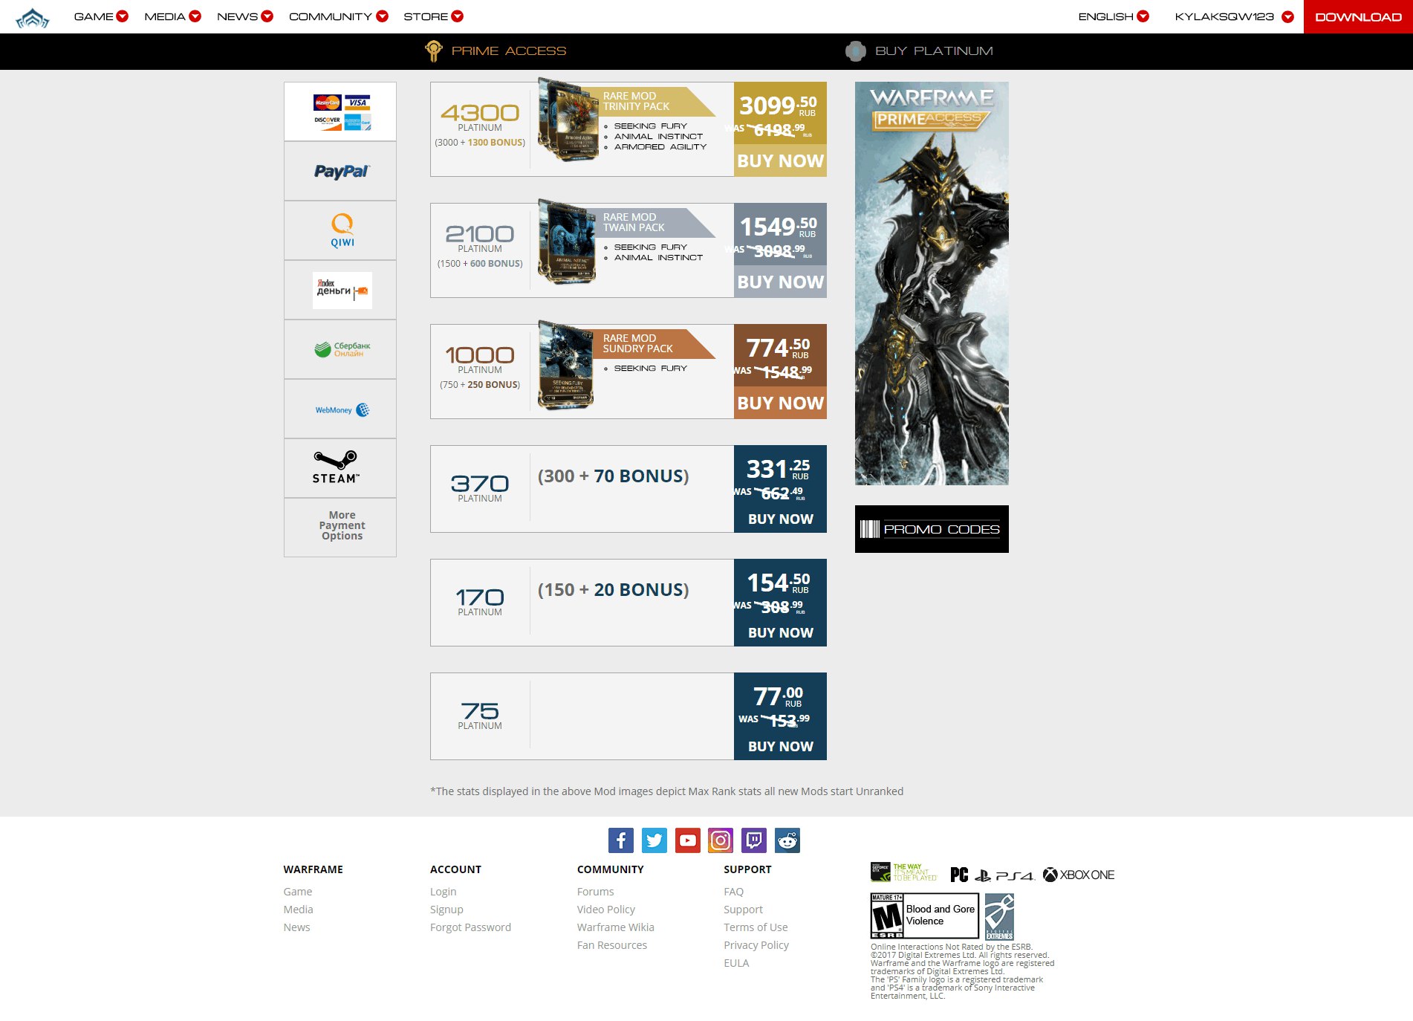This screenshot has width=1413, height=1021.
Task: Open footer Signup link
Action: pyautogui.click(x=446, y=910)
